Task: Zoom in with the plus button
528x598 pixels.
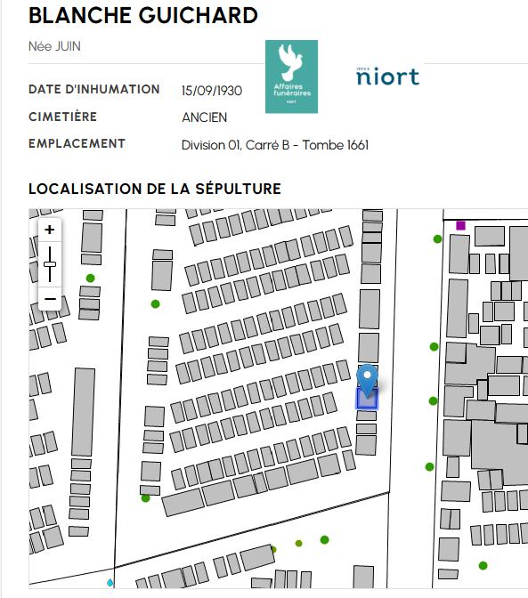Action: click(50, 230)
